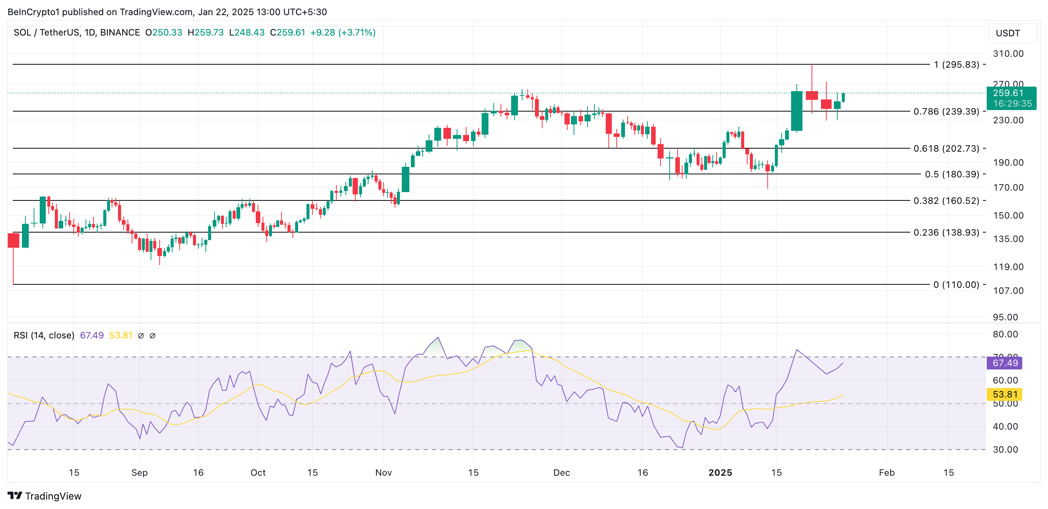
Task: Click the purple 67.49 RSI axis tag
Action: point(1004,363)
